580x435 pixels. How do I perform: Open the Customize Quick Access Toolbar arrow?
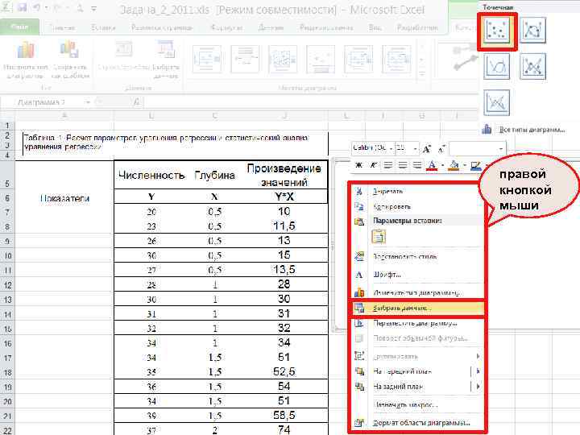[x=94, y=8]
